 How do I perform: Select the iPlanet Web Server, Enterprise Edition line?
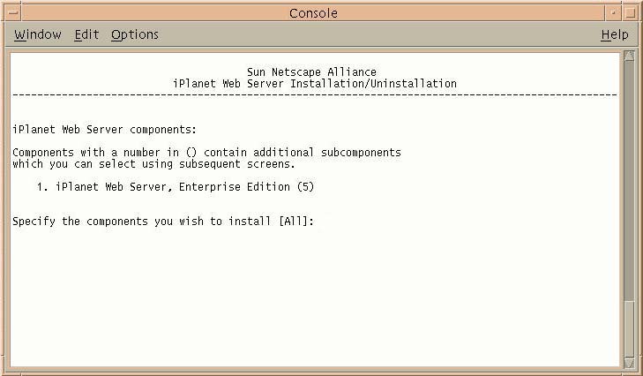coord(176,187)
